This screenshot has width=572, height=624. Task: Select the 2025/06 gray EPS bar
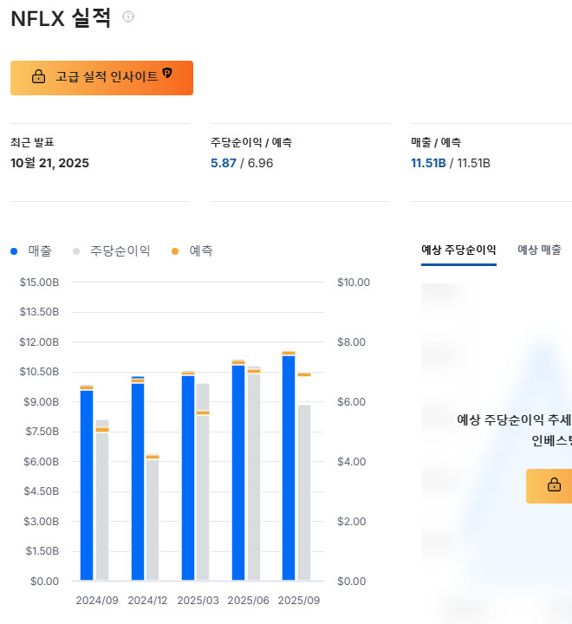click(254, 473)
